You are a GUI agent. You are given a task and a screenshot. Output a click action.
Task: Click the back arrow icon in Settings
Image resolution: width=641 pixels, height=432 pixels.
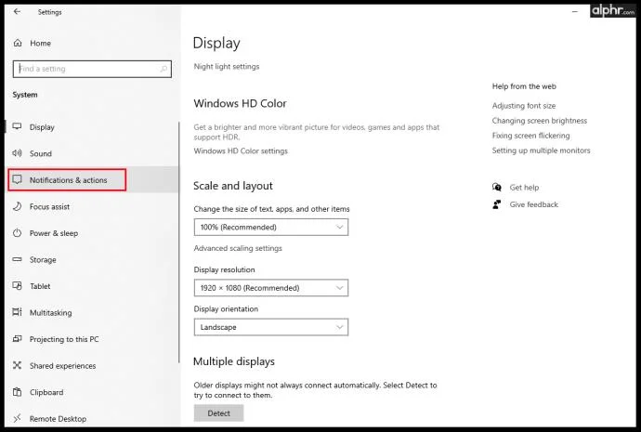(17, 11)
